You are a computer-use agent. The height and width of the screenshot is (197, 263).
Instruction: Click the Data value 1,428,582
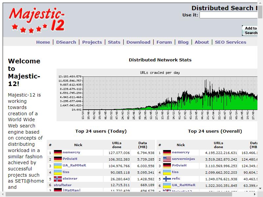click(146, 179)
